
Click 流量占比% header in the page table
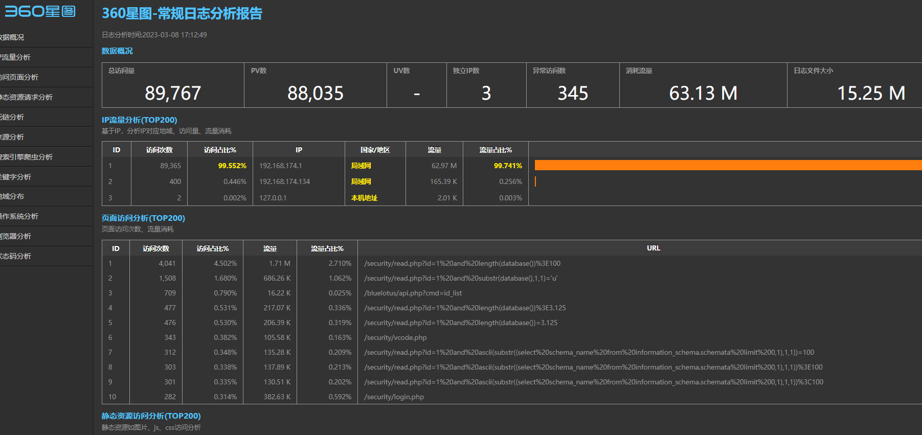click(x=327, y=248)
